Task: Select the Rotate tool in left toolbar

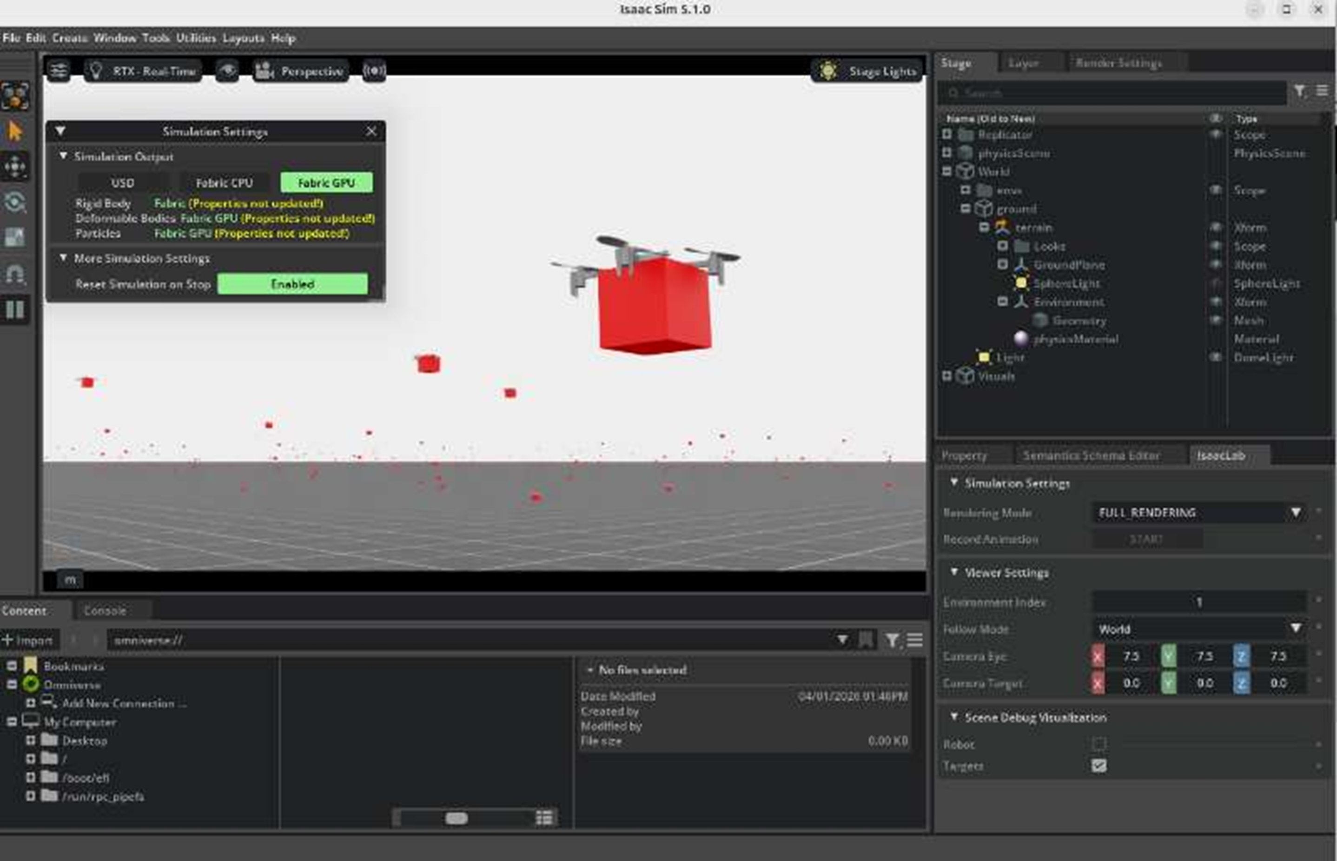Action: (x=14, y=202)
